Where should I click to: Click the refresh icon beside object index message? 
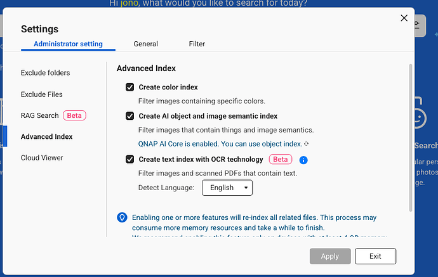click(307, 144)
